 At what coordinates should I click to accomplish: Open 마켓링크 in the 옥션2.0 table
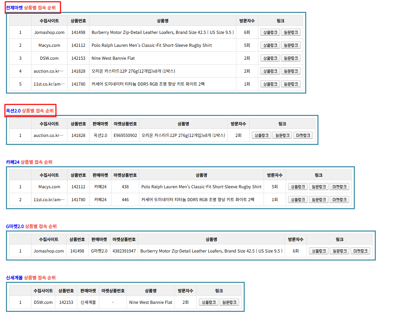tap(303, 136)
